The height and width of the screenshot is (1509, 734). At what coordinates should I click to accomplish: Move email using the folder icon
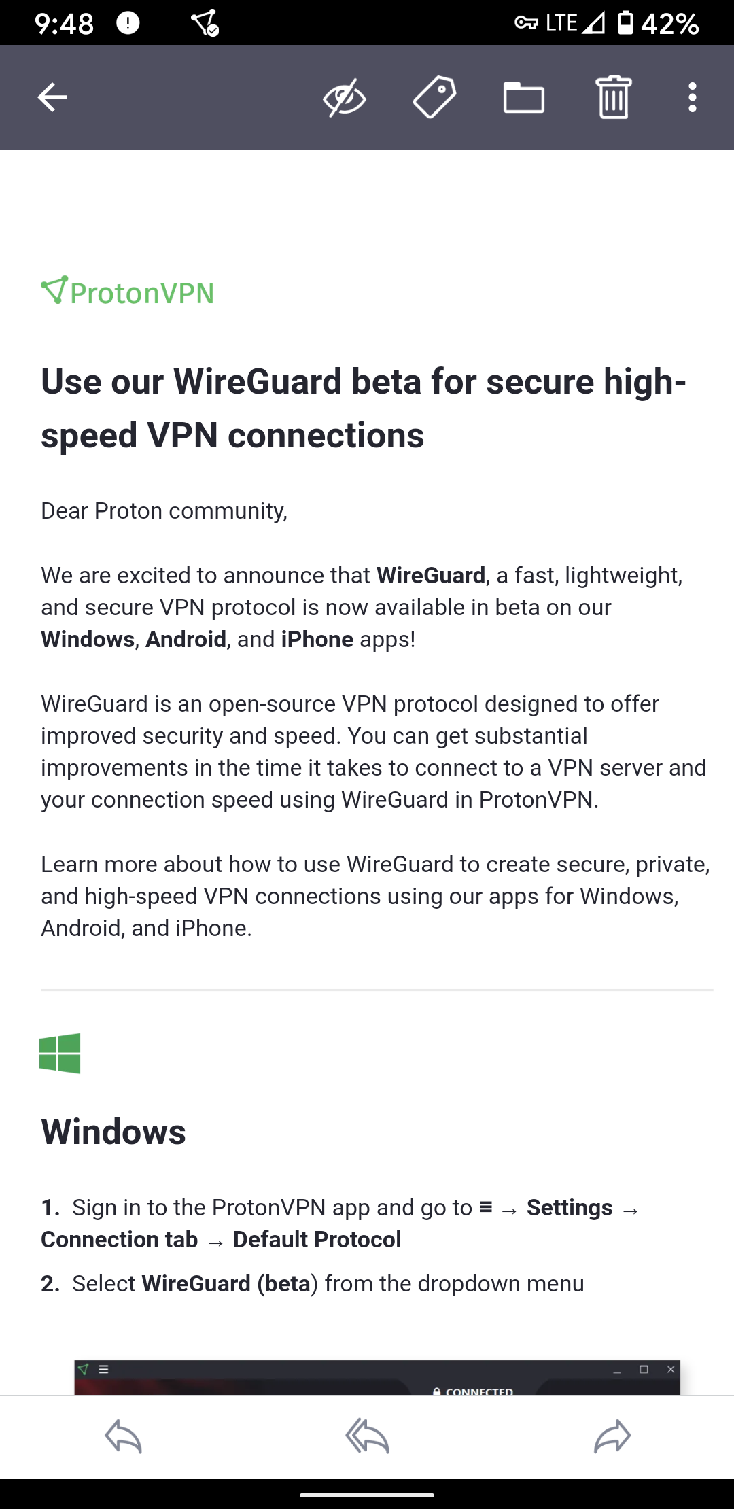[523, 97]
